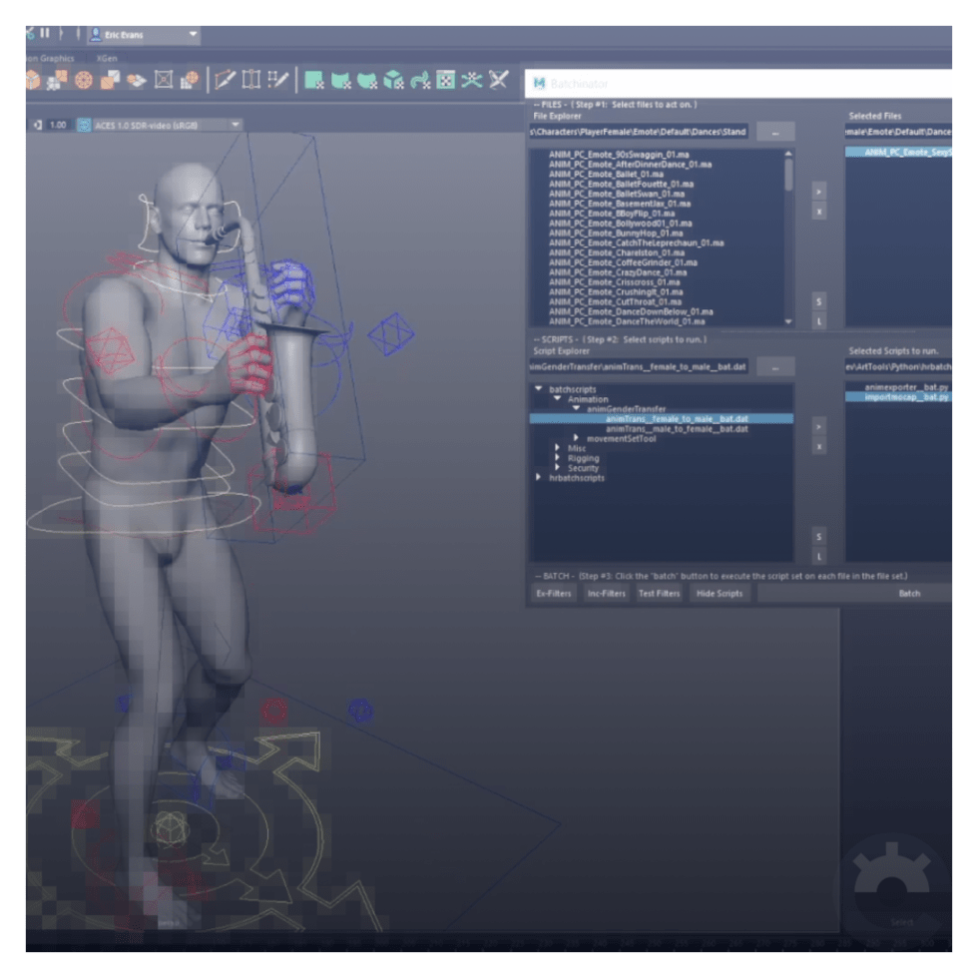Image resolution: width=978 pixels, height=978 pixels.
Task: Click the torus sphere shelf icon
Action: [85, 80]
